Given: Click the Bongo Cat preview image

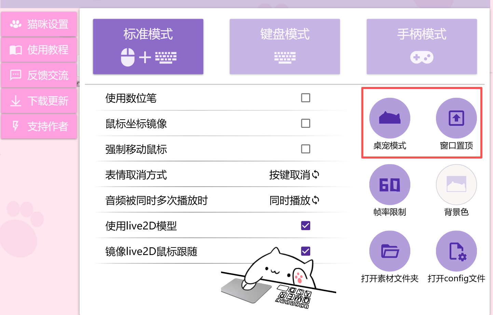Looking at the screenshot, I should click(279, 278).
